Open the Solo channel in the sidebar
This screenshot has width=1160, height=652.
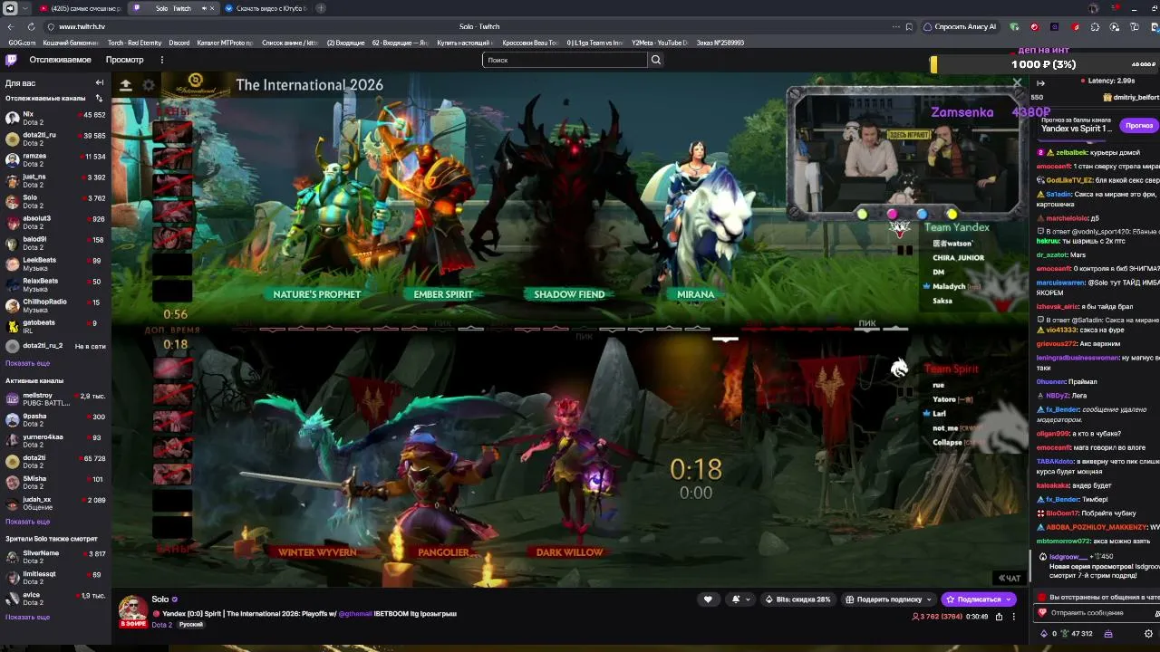pos(55,201)
